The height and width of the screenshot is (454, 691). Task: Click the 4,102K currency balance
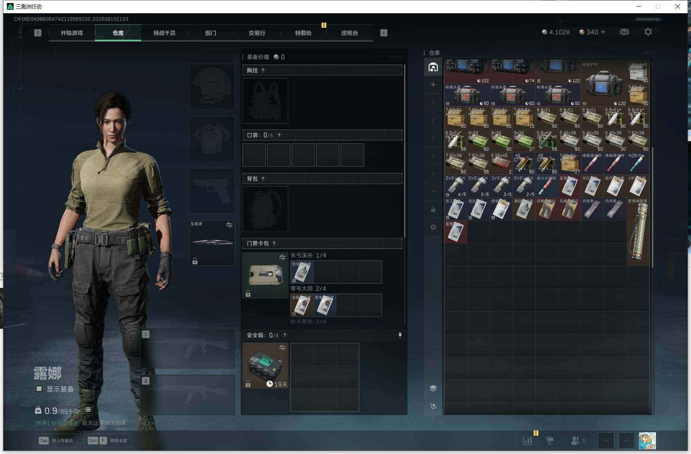tap(556, 32)
